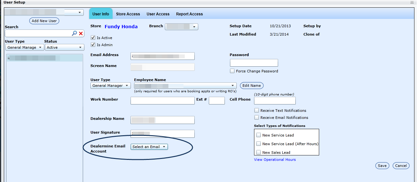
Task: Click the Work Number input field
Action: point(162,101)
